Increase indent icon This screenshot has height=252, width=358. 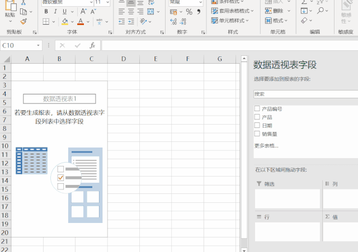pos(131,22)
